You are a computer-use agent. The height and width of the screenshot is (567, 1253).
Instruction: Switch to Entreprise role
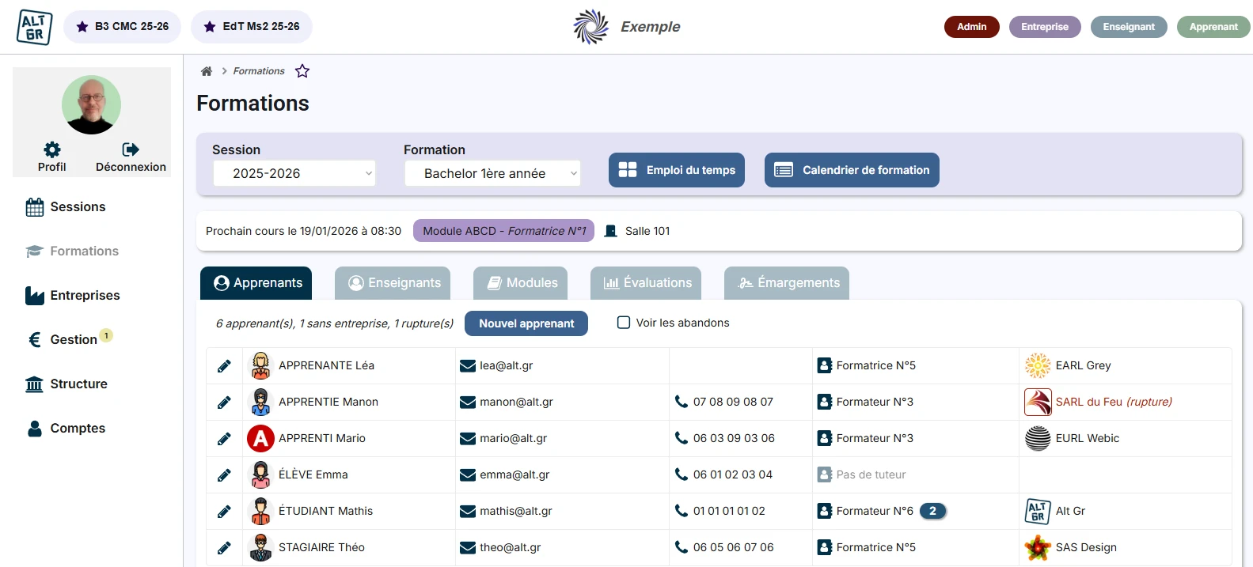pos(1044,27)
